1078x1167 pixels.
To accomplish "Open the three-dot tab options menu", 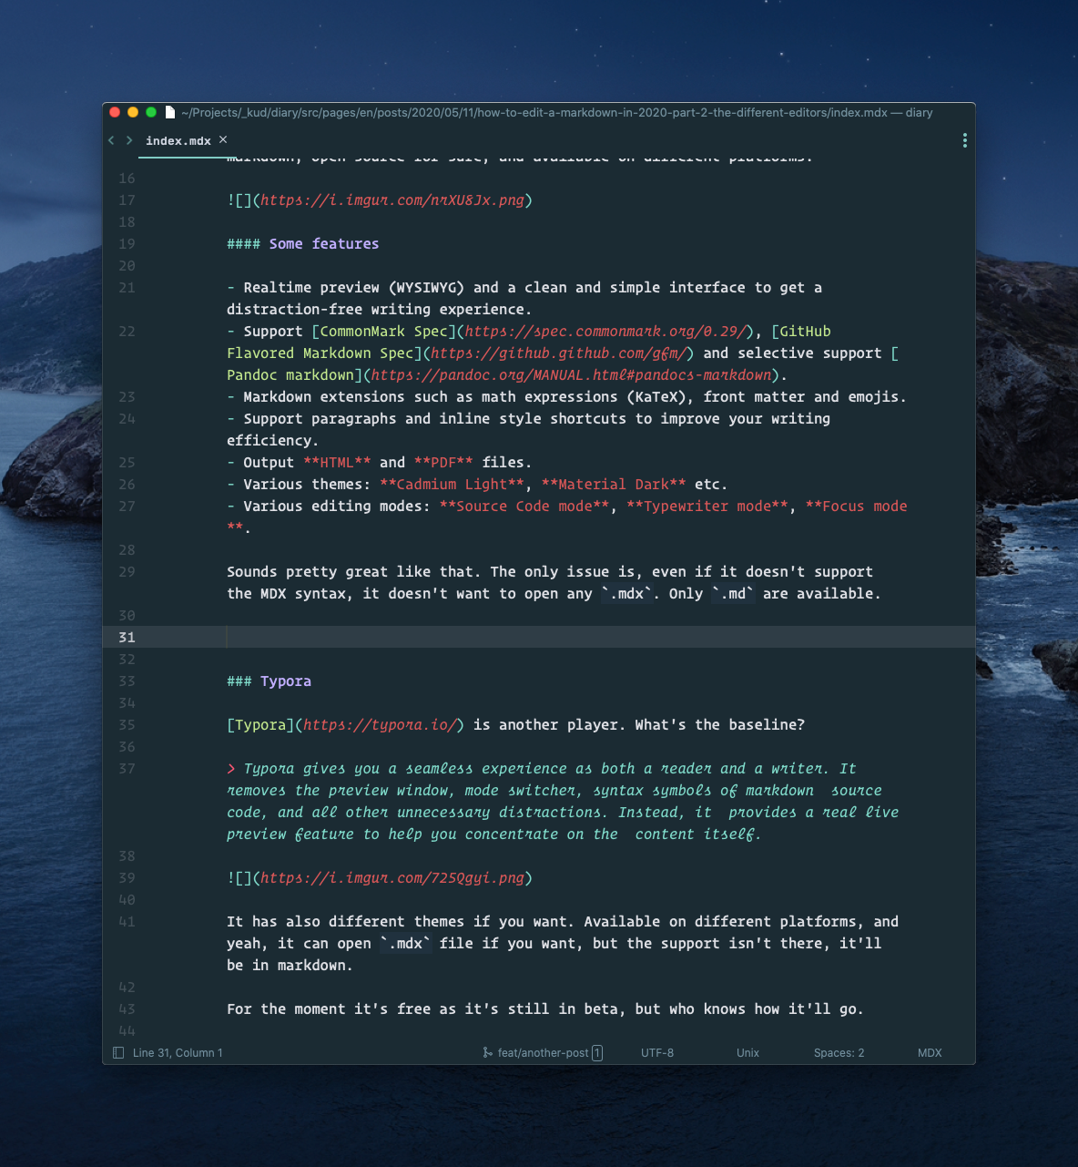I will click(964, 140).
